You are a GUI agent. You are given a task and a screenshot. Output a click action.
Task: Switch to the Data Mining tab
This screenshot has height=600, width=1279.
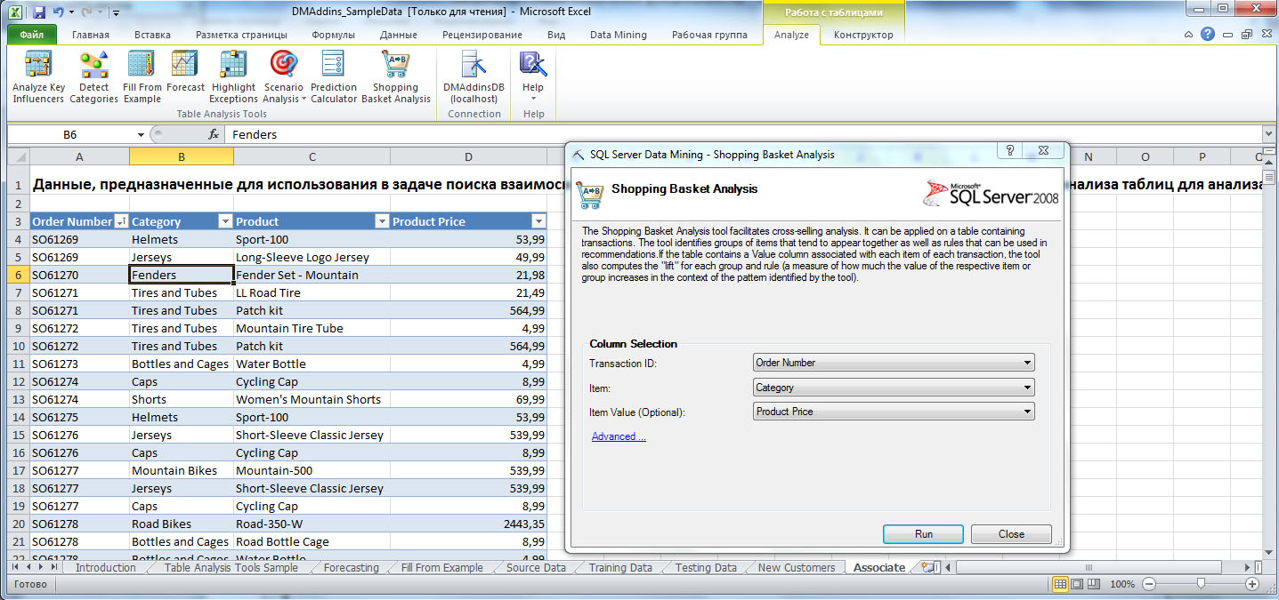coord(619,35)
